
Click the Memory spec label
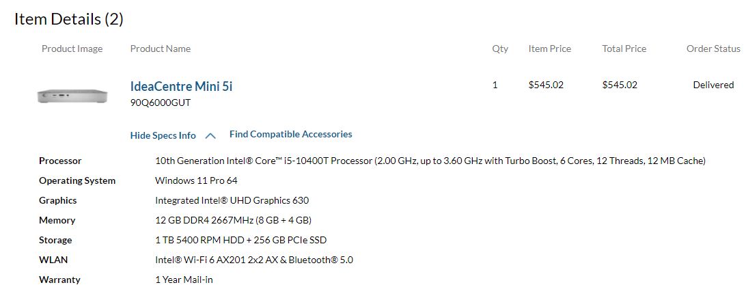(x=57, y=221)
